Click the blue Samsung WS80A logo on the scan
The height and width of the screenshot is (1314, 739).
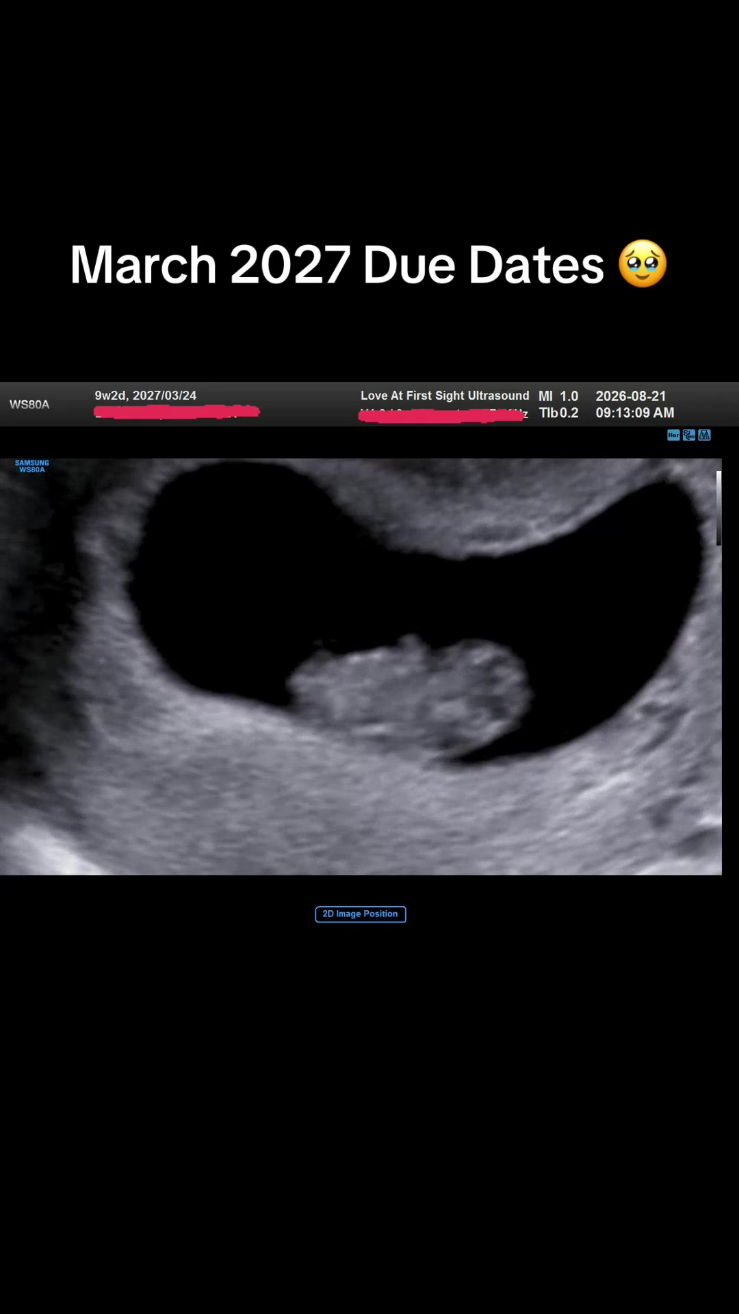click(32, 466)
